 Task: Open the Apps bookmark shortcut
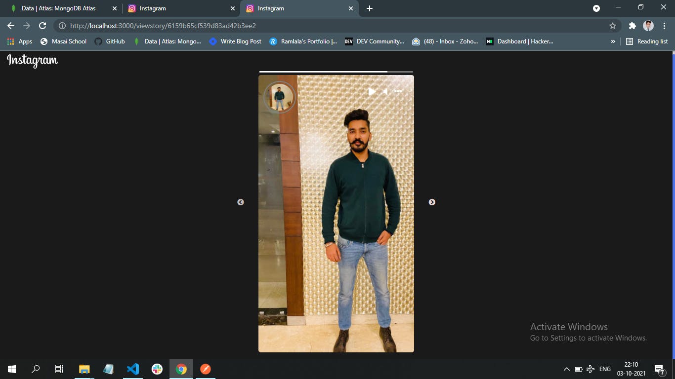tap(20, 41)
